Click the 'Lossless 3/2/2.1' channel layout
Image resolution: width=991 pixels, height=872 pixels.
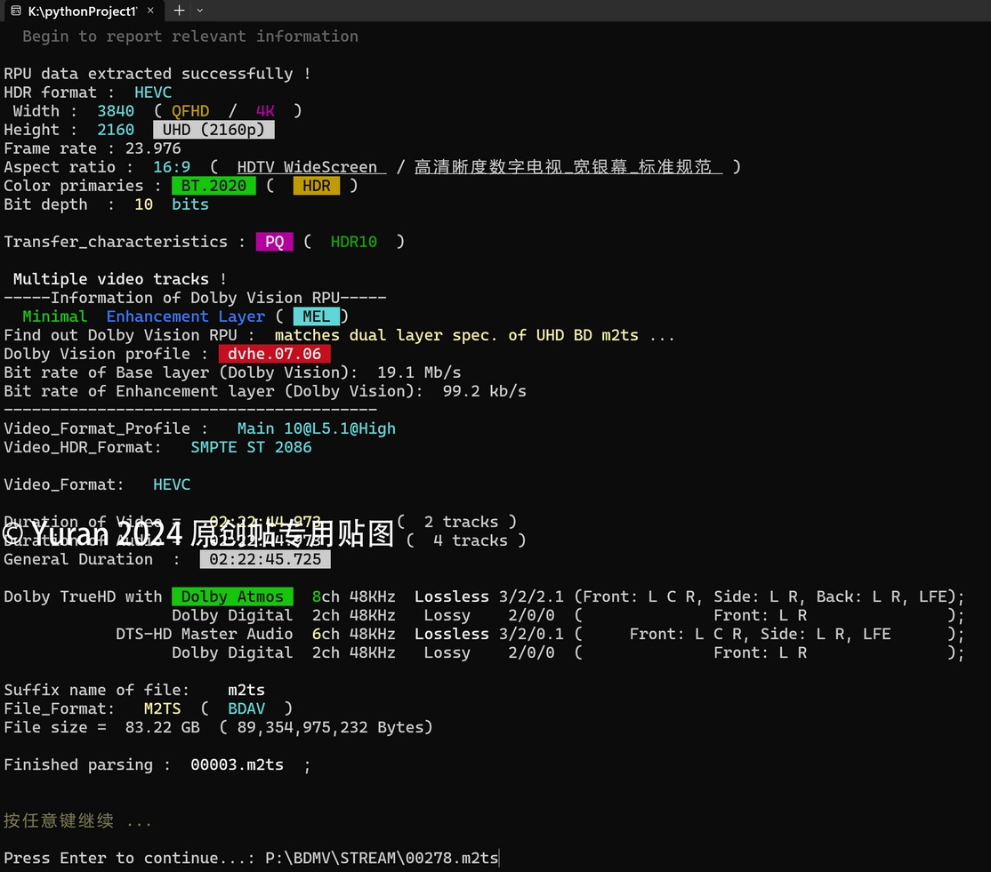(488, 596)
